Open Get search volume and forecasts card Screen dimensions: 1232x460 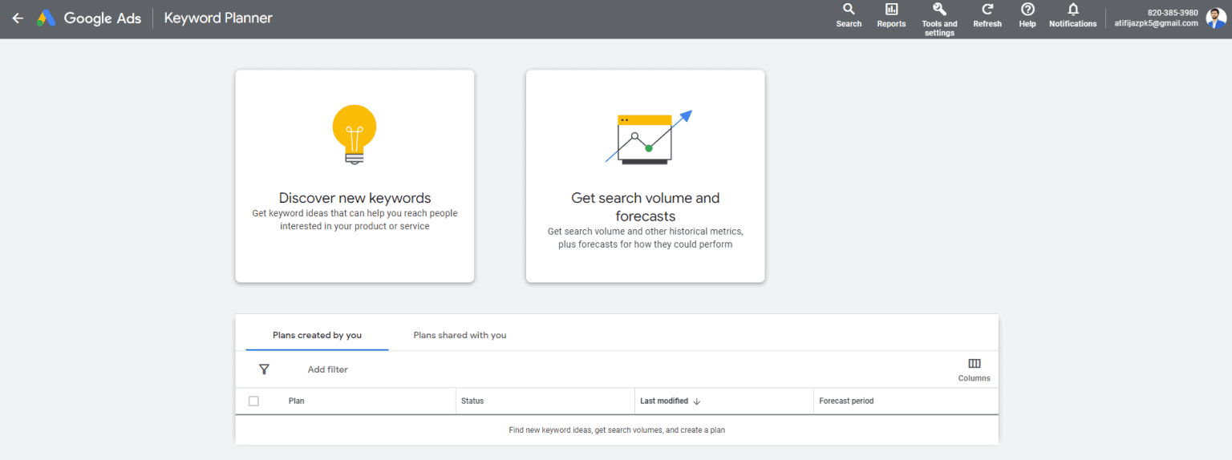(x=645, y=176)
